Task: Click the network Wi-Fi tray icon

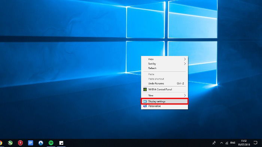Action: [x=227, y=143]
